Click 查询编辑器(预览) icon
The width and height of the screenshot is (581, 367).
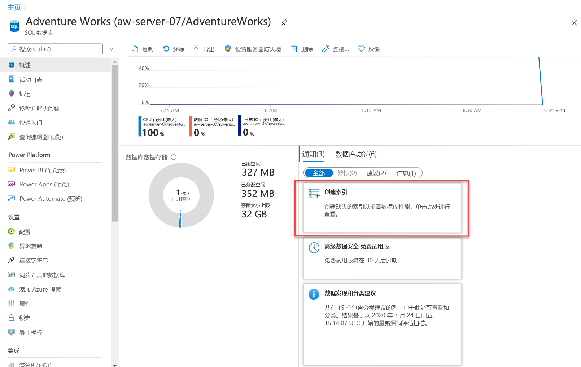[x=12, y=137]
